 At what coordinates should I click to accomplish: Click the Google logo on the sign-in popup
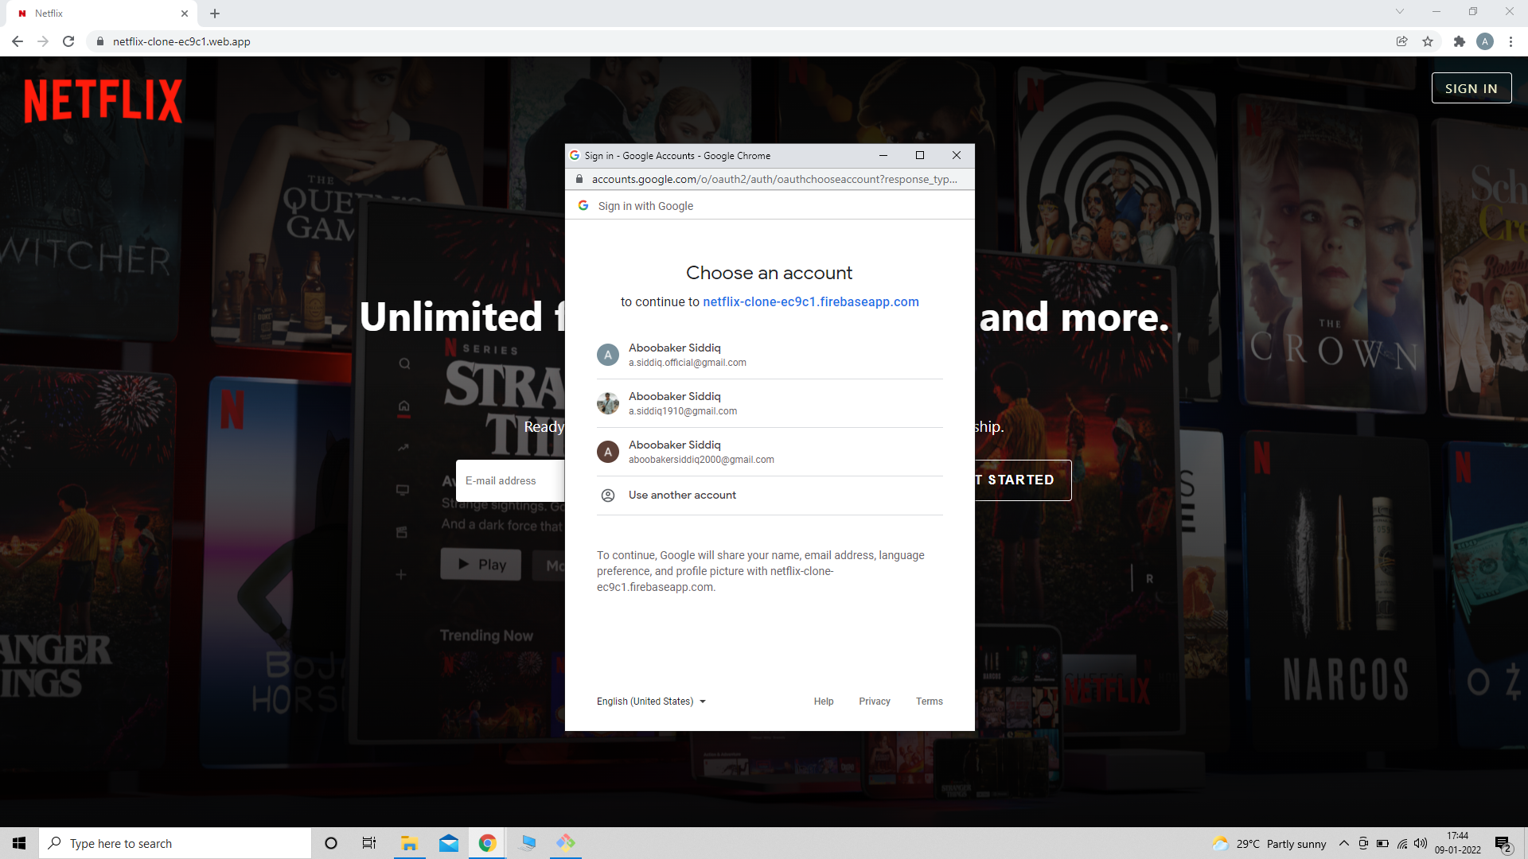(583, 205)
